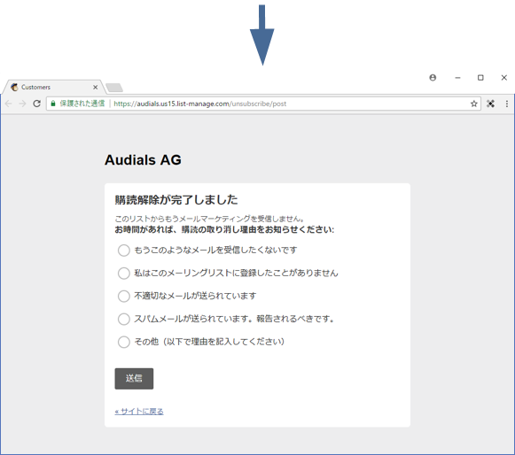Screen dimensions: 515x455
Task: Select 'もうこのようなメールを受信したくないです' radio option
Action: pyautogui.click(x=124, y=251)
